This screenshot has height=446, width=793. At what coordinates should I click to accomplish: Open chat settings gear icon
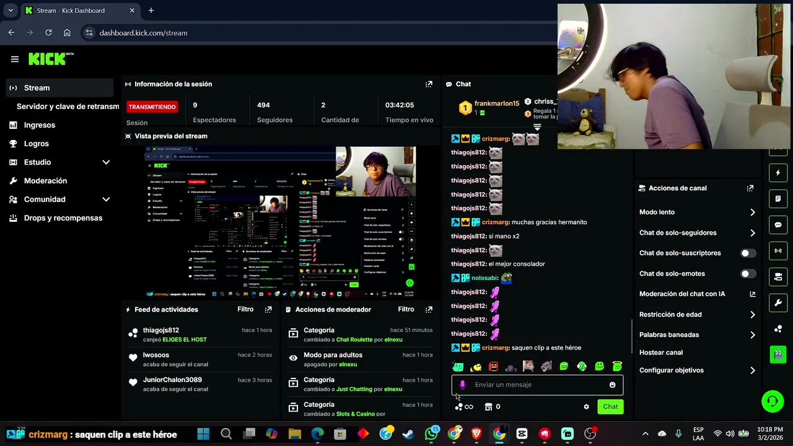[x=586, y=407]
